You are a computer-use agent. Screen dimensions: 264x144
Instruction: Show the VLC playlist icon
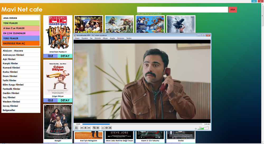pos(103,128)
